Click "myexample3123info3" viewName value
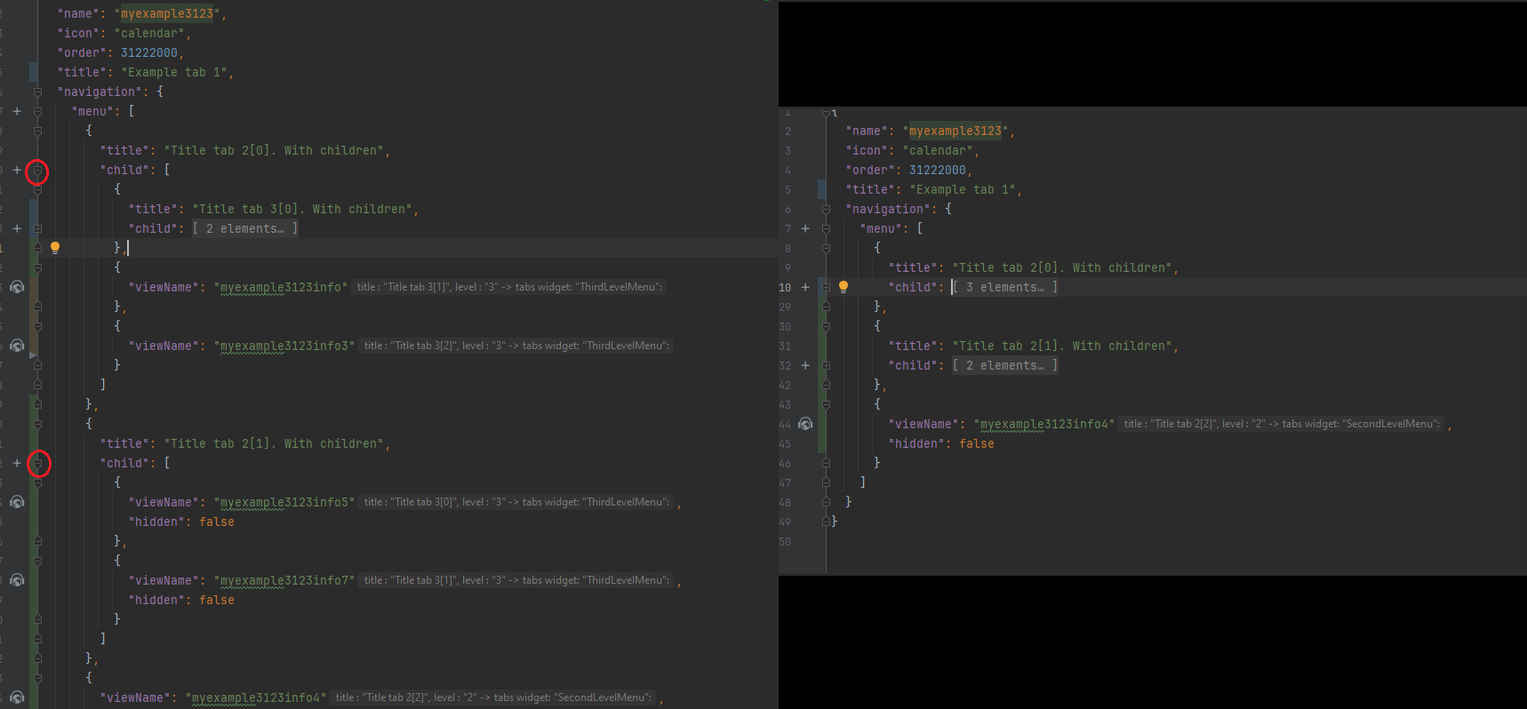Screen dimensions: 1527x709 (284, 346)
